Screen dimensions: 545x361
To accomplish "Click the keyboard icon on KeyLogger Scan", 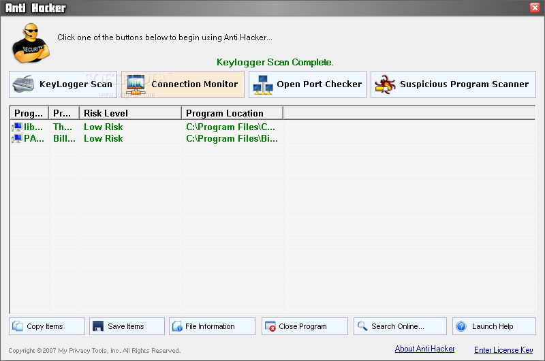I will point(23,84).
